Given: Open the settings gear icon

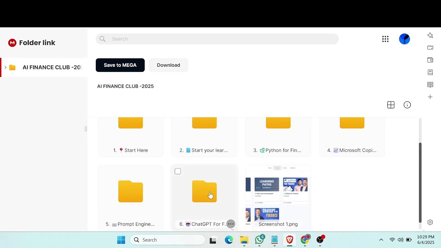Looking at the screenshot, I should point(430,223).
